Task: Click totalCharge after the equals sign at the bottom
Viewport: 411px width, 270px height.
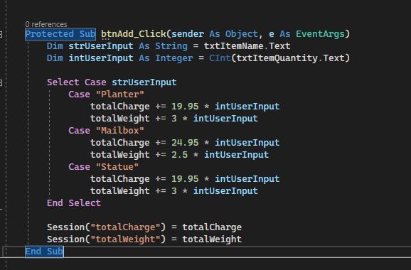Action: pos(212,227)
